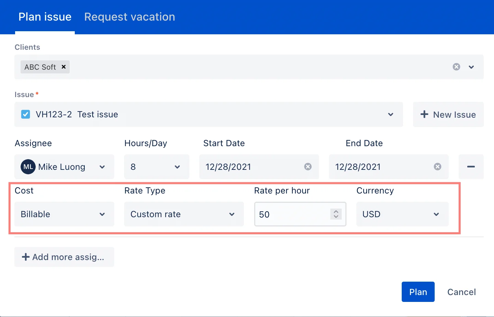
Task: Change the Currency from USD
Action: point(436,214)
